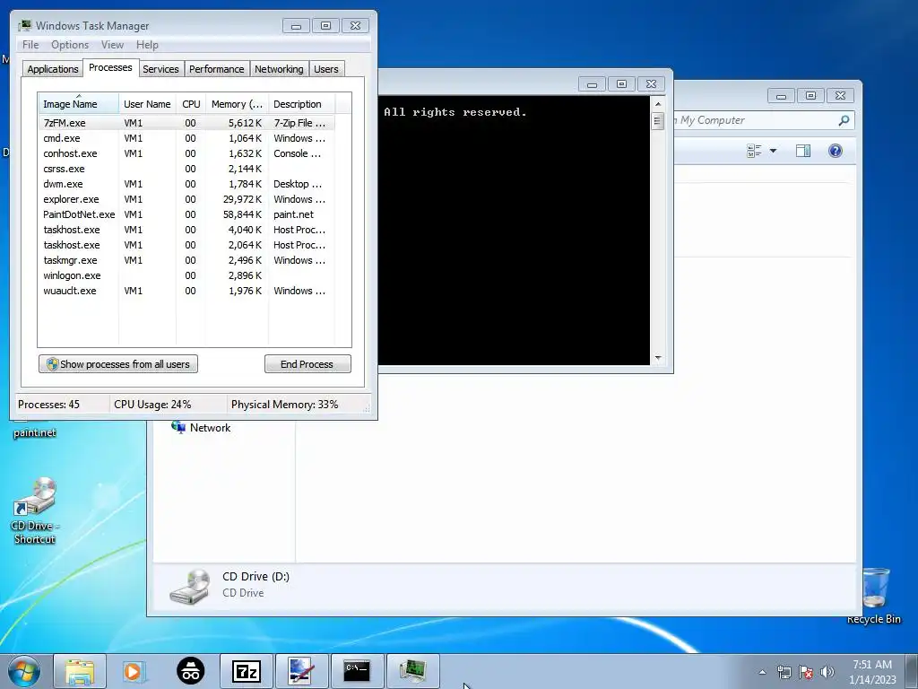
Task: Sort processes by CPU column
Action: click(191, 104)
